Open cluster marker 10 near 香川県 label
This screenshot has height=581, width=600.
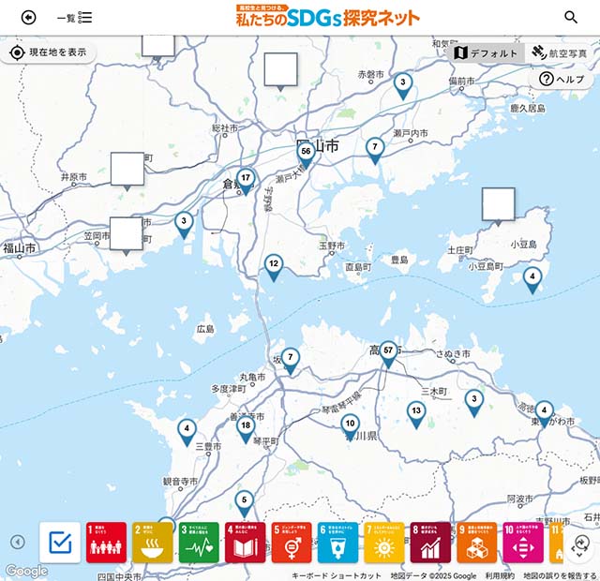[350, 428]
